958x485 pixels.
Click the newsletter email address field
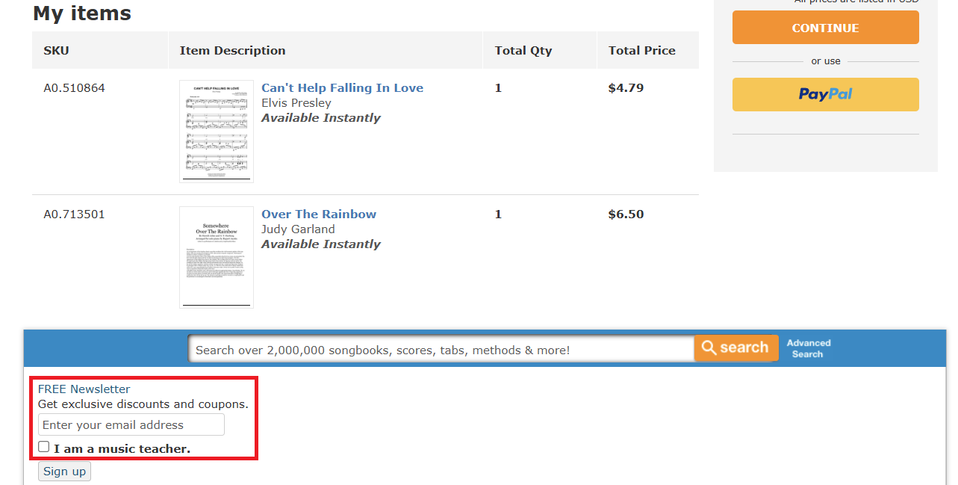(131, 424)
